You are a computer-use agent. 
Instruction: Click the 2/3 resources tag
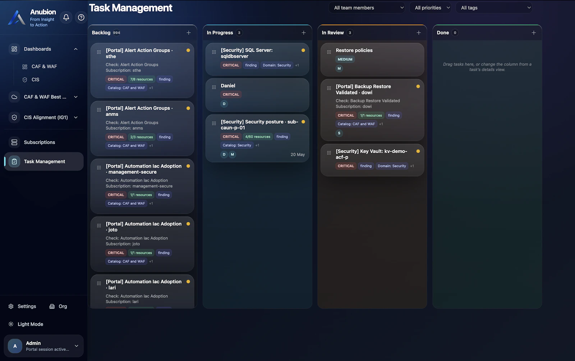click(x=142, y=137)
